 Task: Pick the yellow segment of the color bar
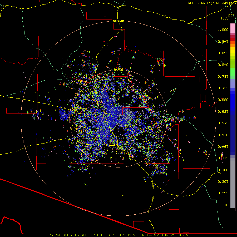[233, 52]
